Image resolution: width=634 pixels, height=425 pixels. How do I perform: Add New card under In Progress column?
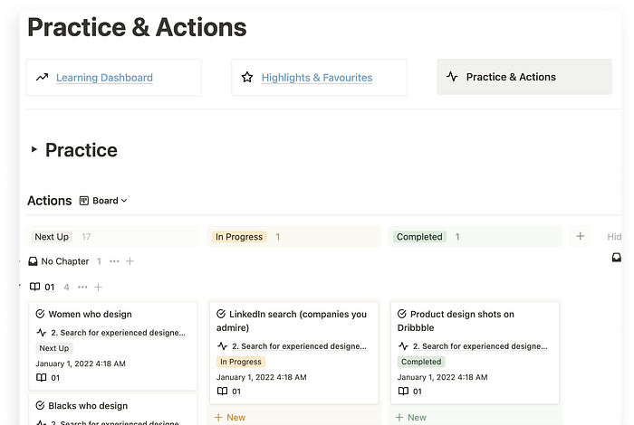[x=230, y=418]
